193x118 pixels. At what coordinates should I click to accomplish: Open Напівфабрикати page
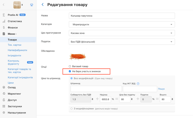(x=18, y=50)
